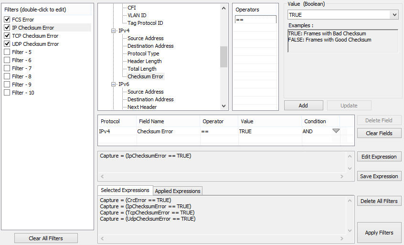Select the UdpChecksumError expression line

pyautogui.click(x=148, y=219)
